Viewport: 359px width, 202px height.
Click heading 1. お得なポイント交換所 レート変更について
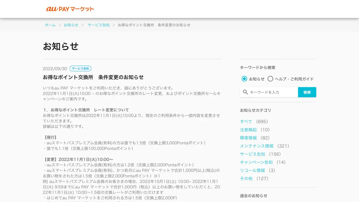pyautogui.click(x=86, y=110)
